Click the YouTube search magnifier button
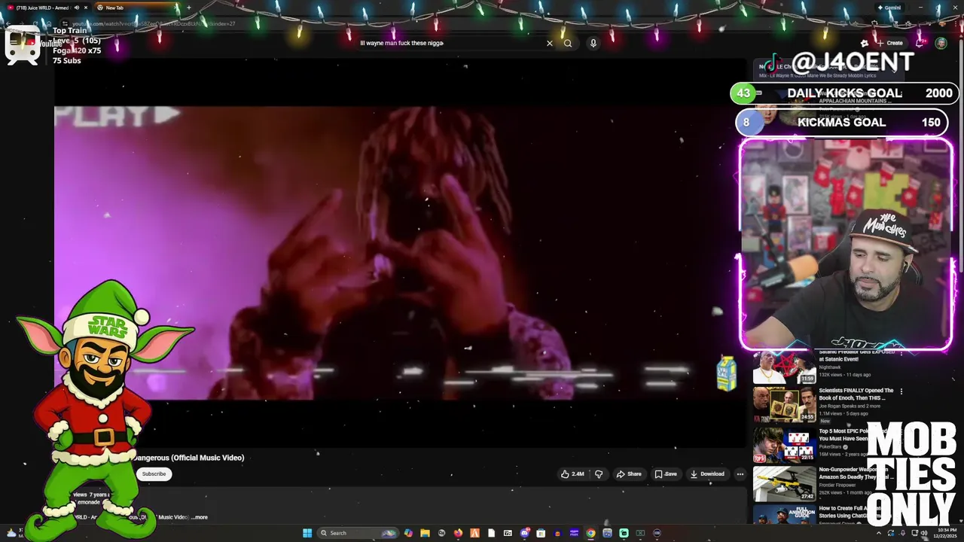The width and height of the screenshot is (964, 542). (x=568, y=43)
